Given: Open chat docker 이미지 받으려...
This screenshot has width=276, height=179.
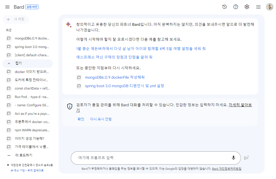Looking at the screenshot, I should 28,72.
